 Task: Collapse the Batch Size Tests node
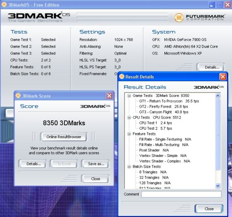pyautogui.click(x=129, y=167)
